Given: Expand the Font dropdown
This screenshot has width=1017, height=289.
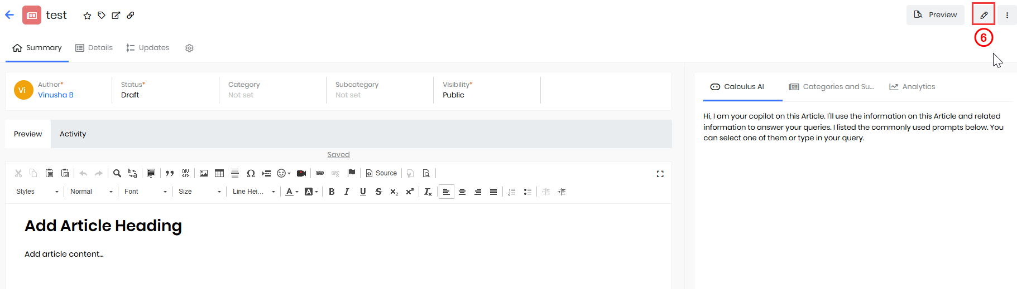Looking at the screenshot, I should click(x=145, y=192).
